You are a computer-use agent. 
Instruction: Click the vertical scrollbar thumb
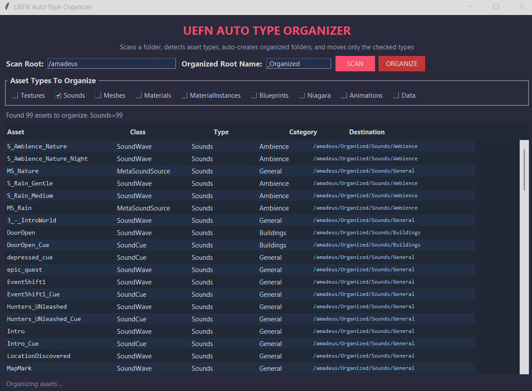(x=524, y=170)
